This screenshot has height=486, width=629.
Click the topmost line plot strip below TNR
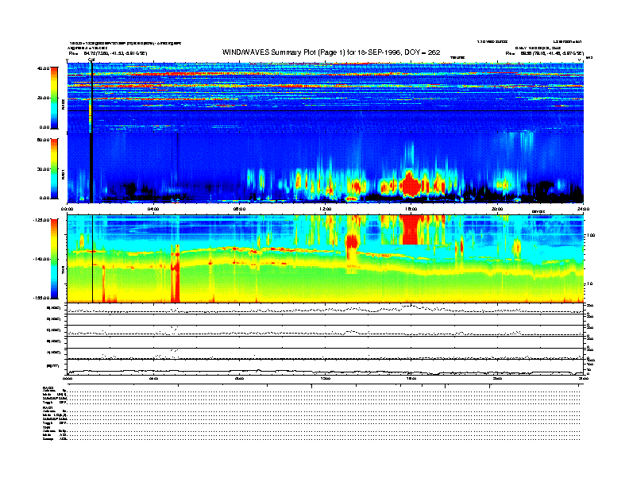pyautogui.click(x=325, y=308)
